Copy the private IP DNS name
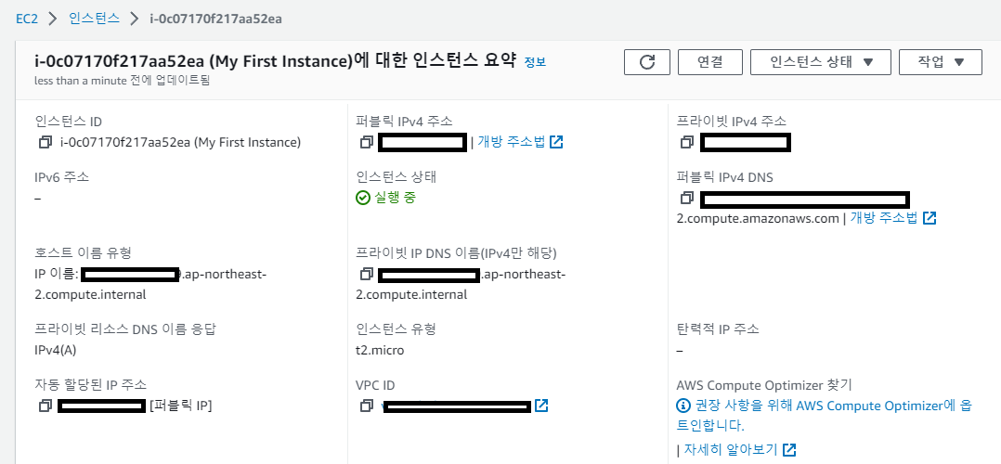Image resolution: width=1001 pixels, height=464 pixels. coord(366,274)
